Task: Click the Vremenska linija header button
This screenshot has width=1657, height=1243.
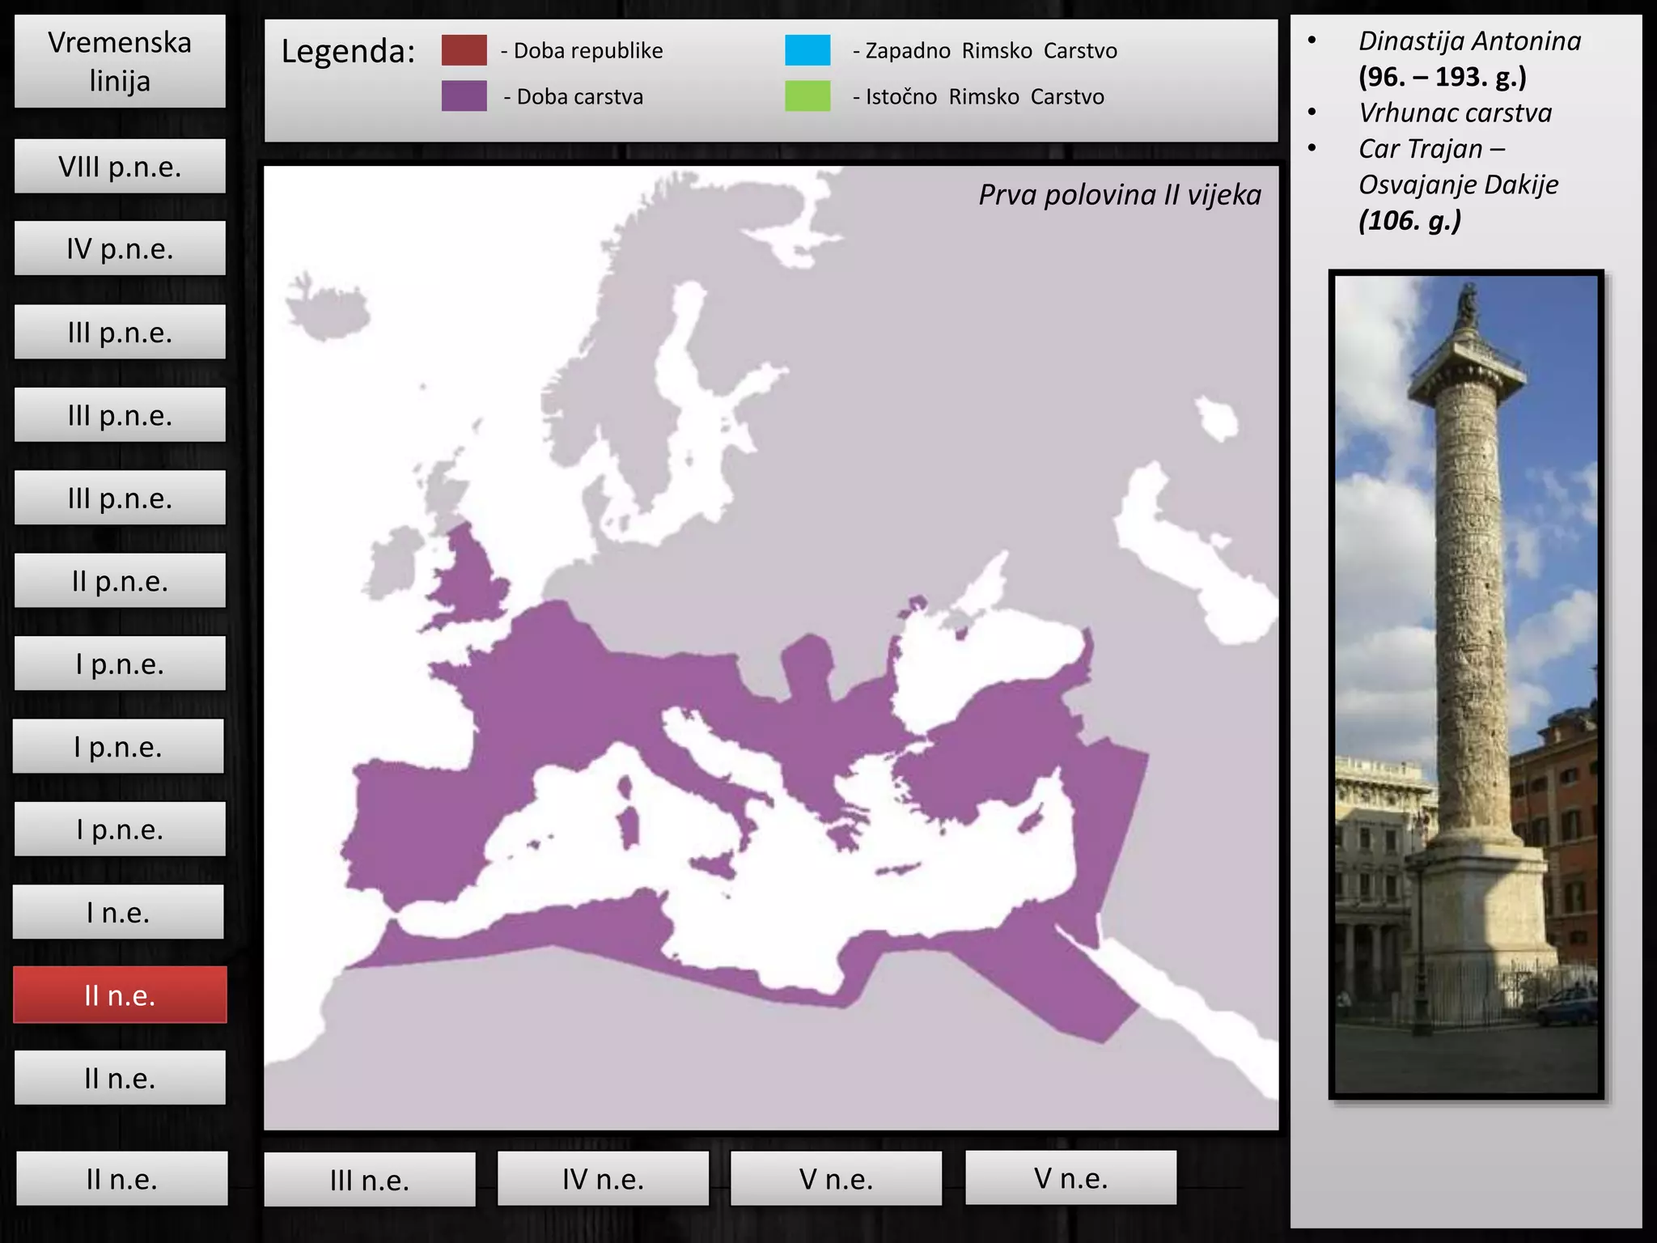Action: tap(120, 62)
